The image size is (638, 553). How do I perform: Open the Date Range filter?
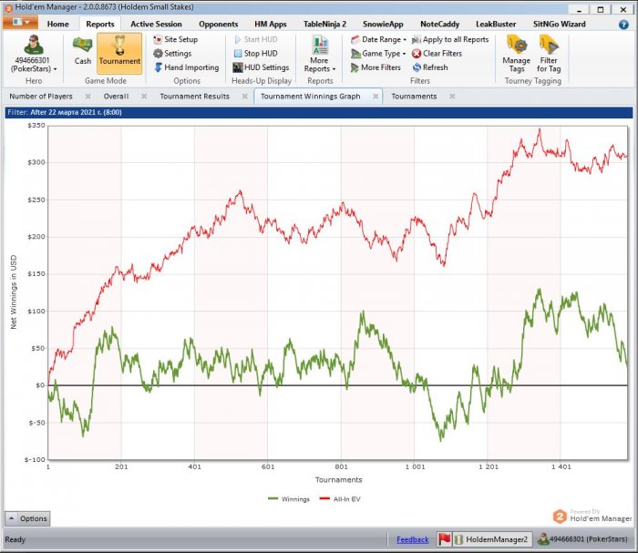tap(378, 39)
